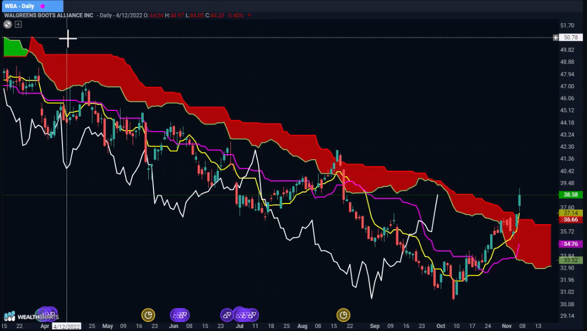The height and width of the screenshot is (331, 587).
Task: Select the WBA - Daily chart tab
Action: coord(33,6)
